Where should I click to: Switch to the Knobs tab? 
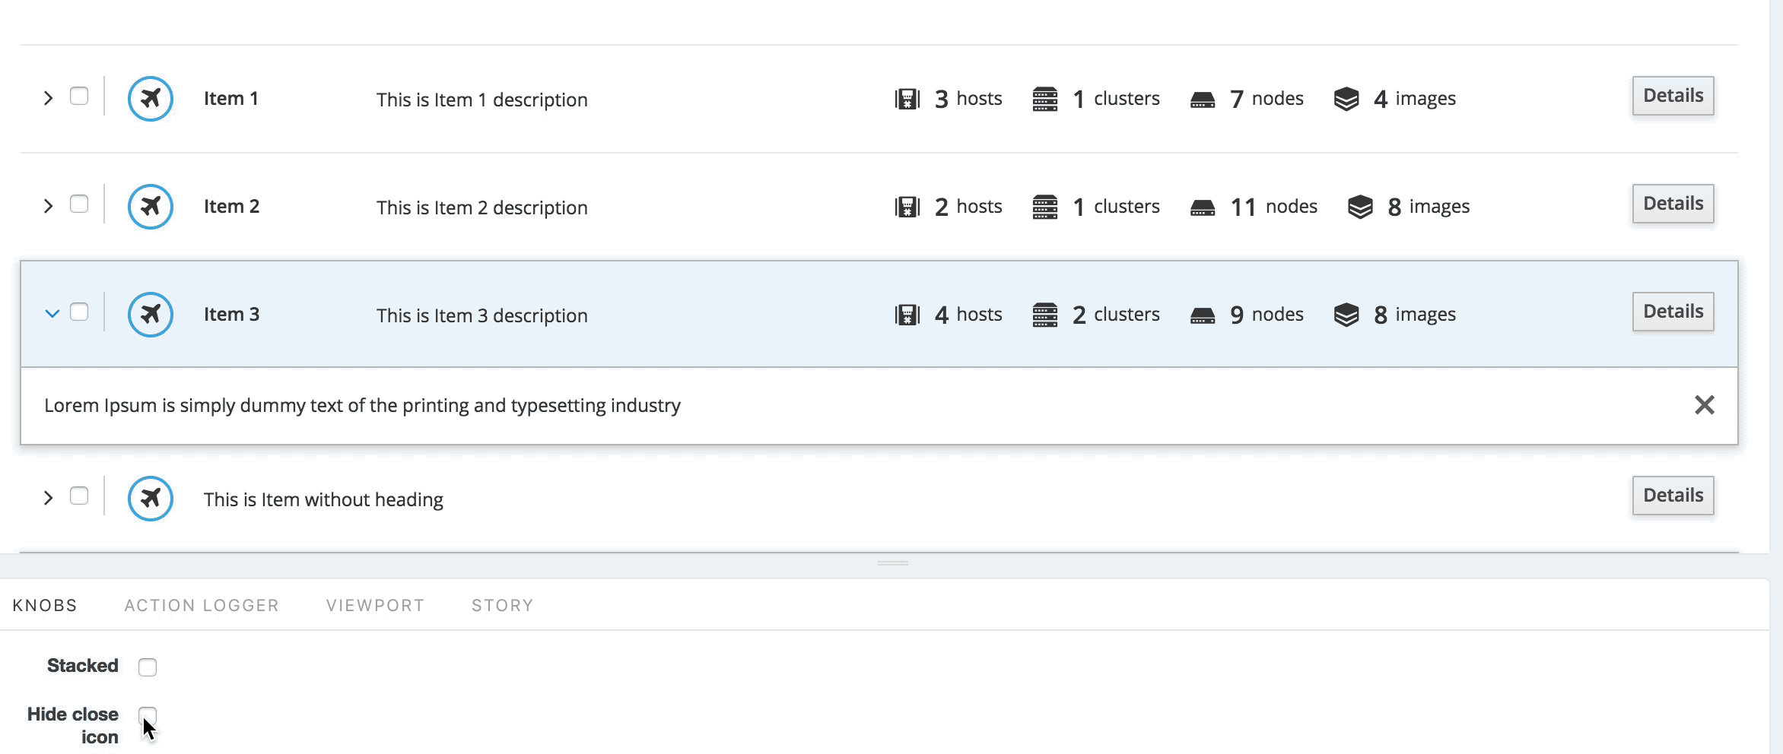45,605
